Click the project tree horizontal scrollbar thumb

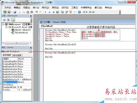(x=16, y=43)
